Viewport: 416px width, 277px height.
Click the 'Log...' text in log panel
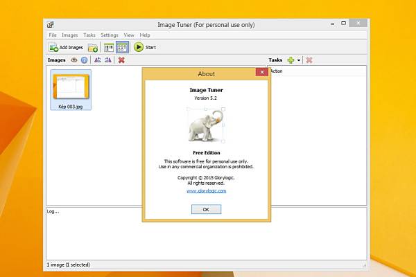click(x=53, y=211)
